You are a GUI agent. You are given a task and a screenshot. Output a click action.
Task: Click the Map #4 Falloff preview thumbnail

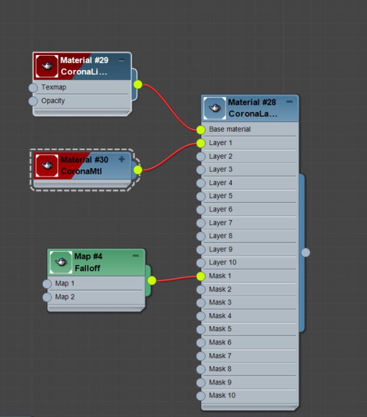point(61,262)
